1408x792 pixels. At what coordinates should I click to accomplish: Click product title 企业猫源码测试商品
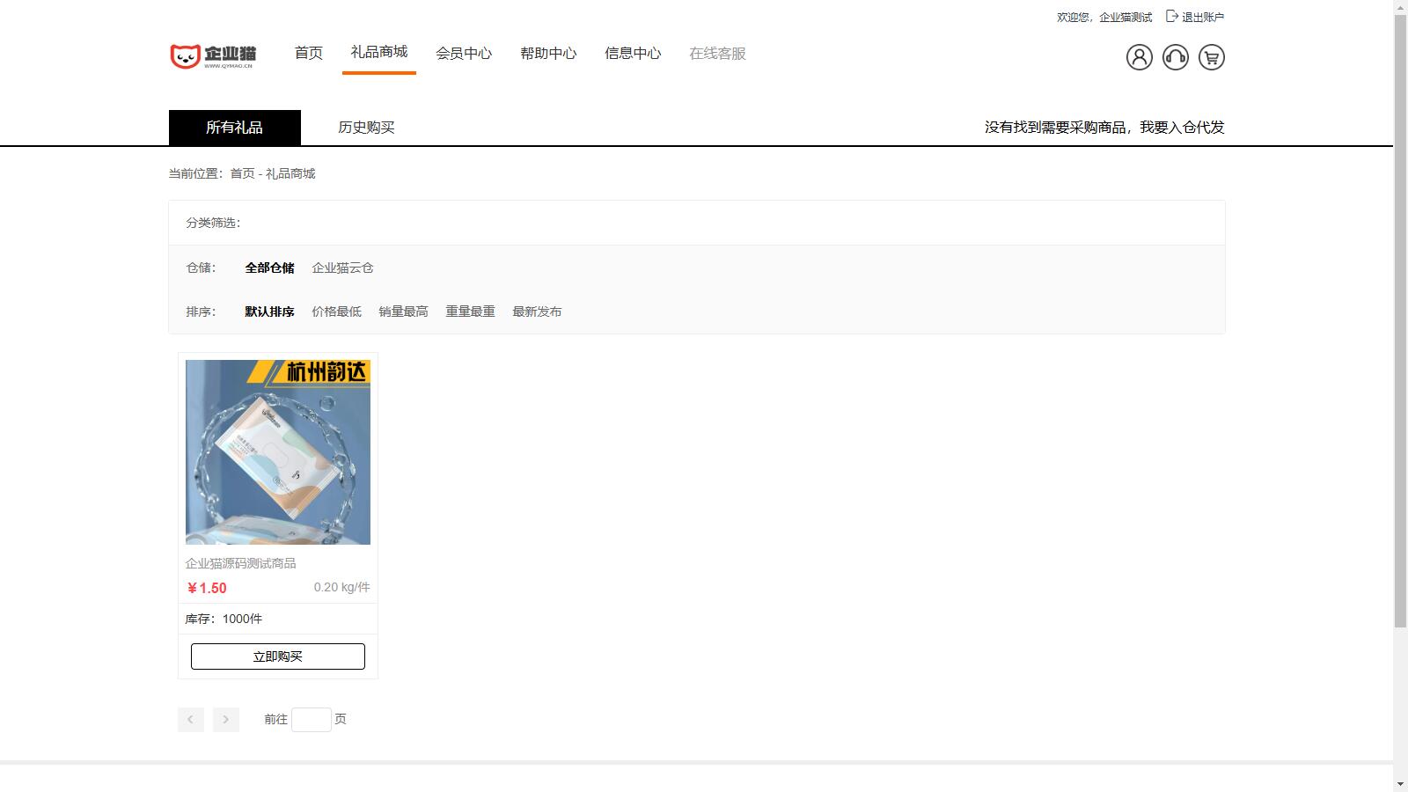tap(240, 563)
